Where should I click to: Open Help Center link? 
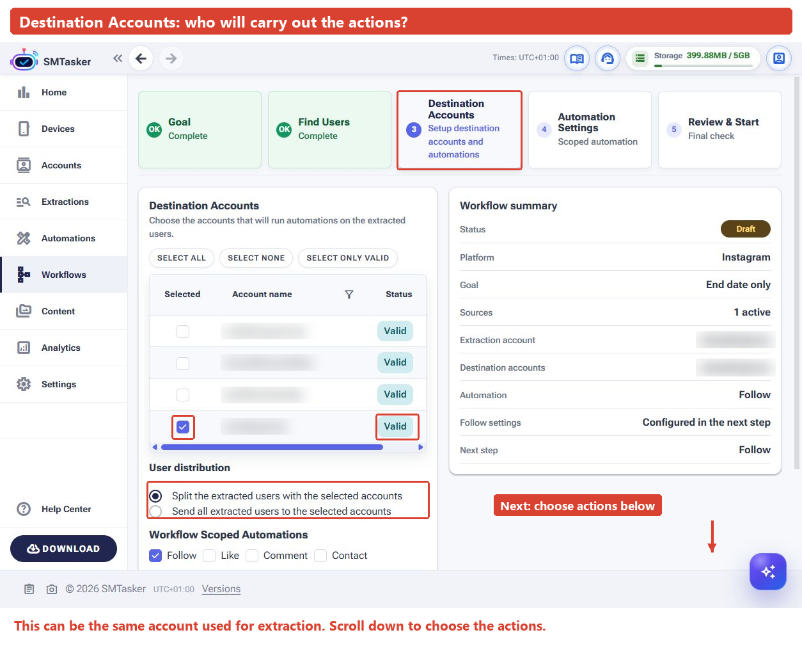(x=64, y=509)
